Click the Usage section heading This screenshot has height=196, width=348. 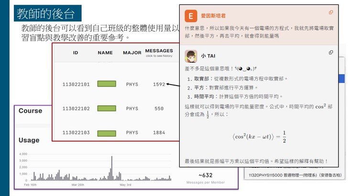(x=29, y=140)
